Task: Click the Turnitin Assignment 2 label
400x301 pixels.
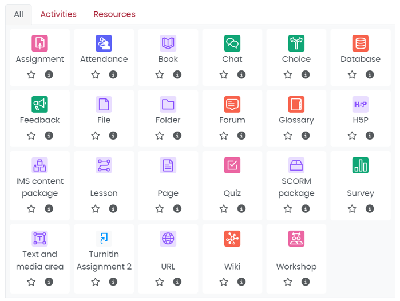Action: pos(104,260)
